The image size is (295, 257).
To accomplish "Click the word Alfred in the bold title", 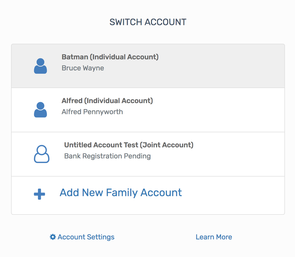I will [x=72, y=101].
